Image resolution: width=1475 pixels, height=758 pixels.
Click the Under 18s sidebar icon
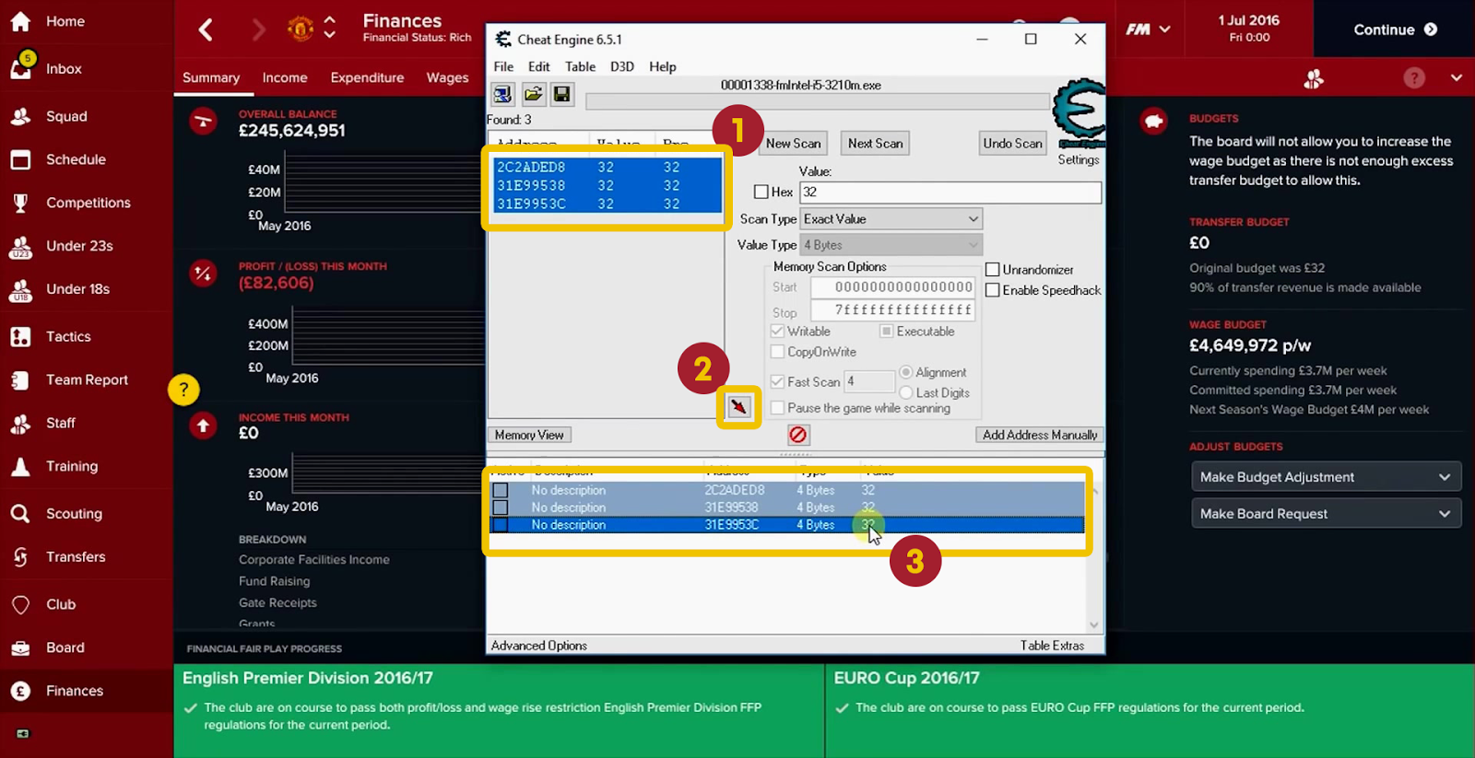pyautogui.click(x=20, y=289)
